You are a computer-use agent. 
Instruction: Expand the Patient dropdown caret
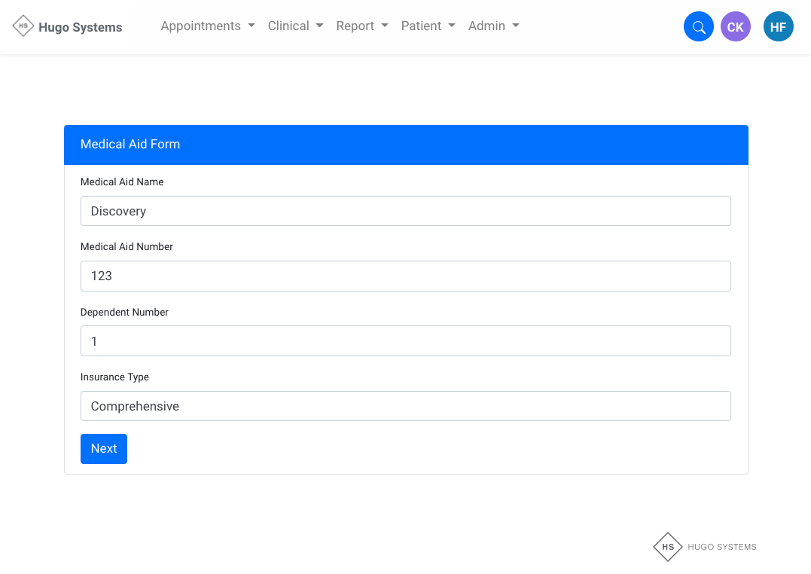(x=452, y=26)
